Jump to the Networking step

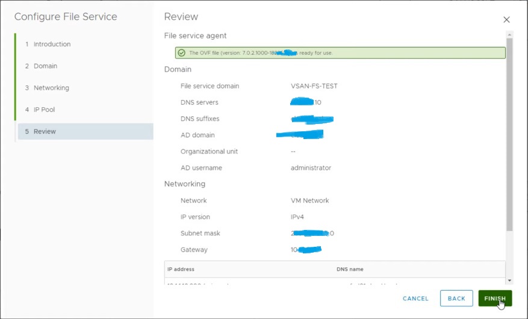pyautogui.click(x=51, y=88)
